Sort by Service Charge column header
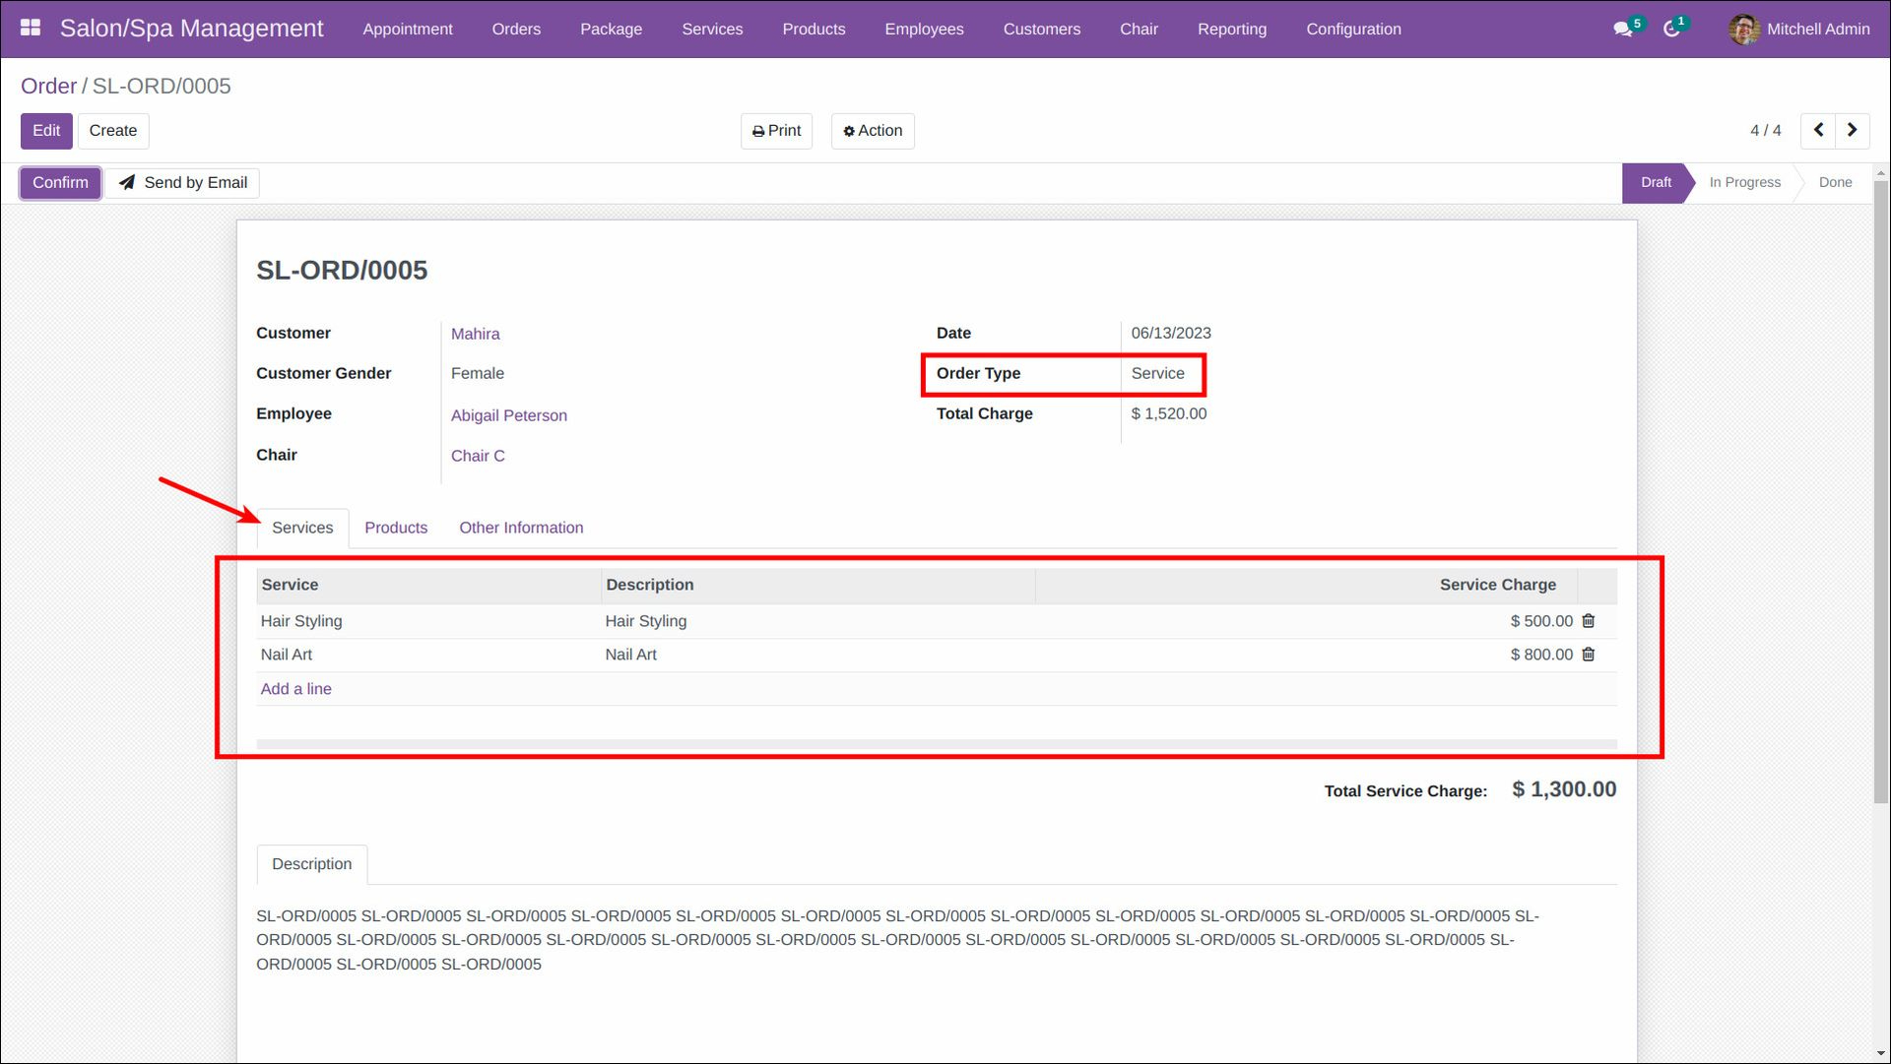 coord(1306,585)
